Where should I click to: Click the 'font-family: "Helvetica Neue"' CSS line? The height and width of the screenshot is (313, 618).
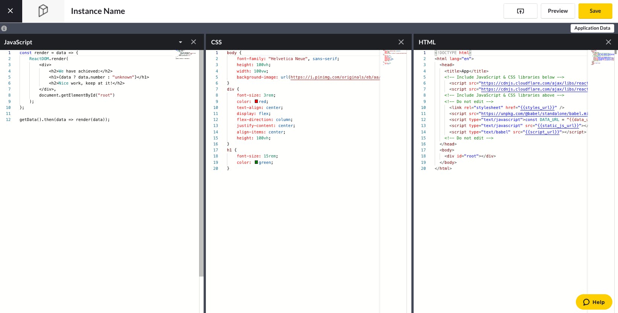pos(288,59)
